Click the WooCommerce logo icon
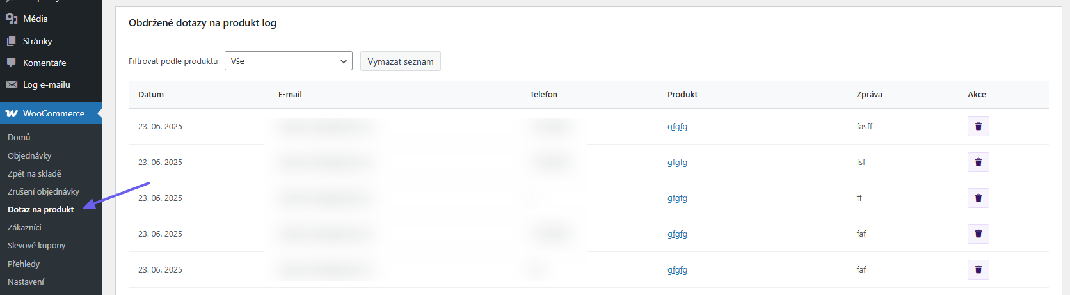This screenshot has width=1070, height=295. 12,113
